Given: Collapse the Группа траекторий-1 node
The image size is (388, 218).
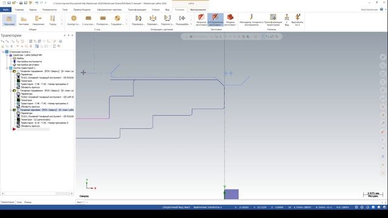Looking at the screenshot, I should tap(7, 68).
